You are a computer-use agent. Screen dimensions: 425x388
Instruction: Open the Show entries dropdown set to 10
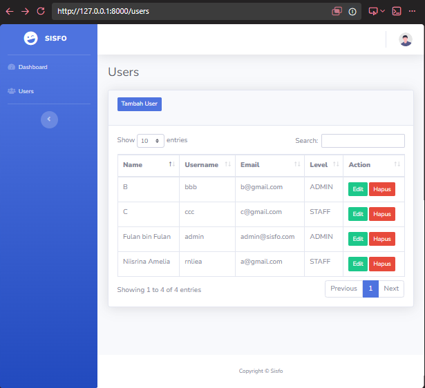point(151,141)
